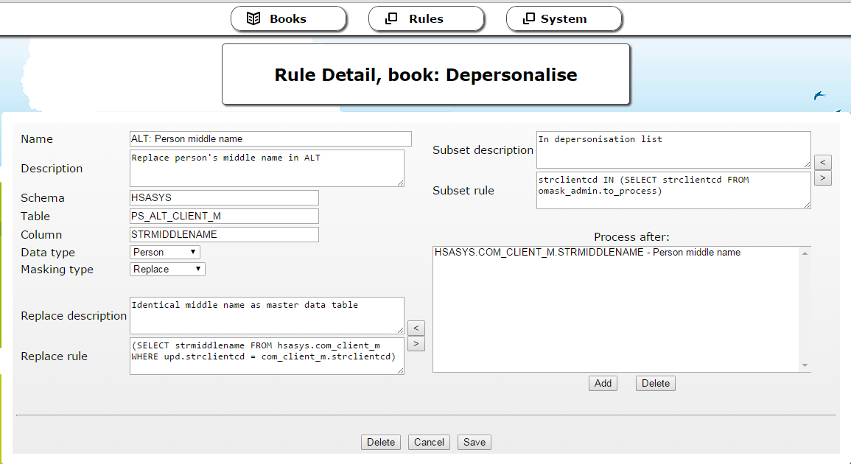Viewport: 851px width, 464px height.
Task: Click the Table field PS_ALT_CLIENT_M
Action: 224,217
